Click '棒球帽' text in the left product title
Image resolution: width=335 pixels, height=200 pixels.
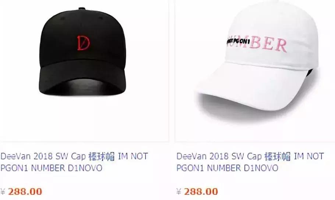point(102,156)
